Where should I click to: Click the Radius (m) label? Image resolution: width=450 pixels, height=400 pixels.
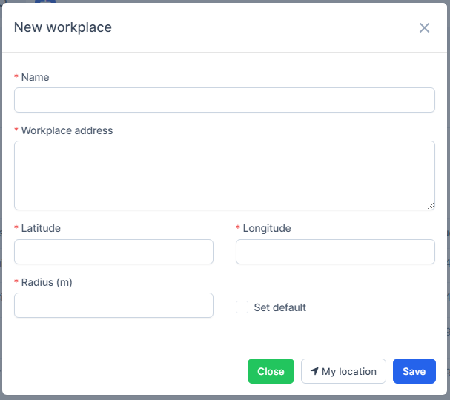click(x=47, y=282)
